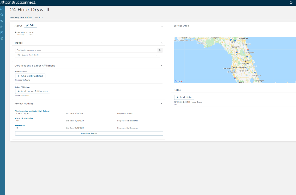Screen dimensions: 296x195
Task: Switch to the Contacts tab
Action: click(x=38, y=17)
